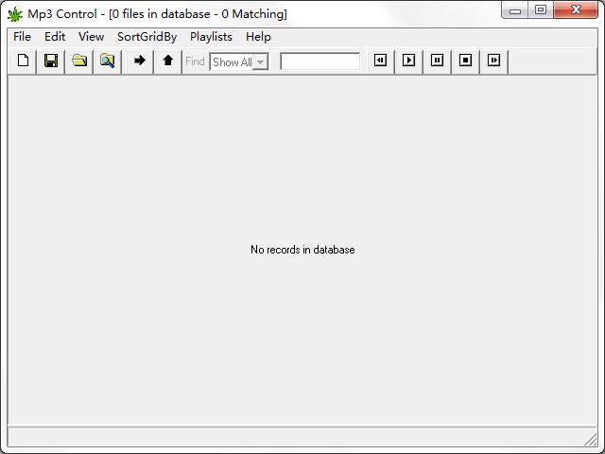Start playback with the Play button
Viewport: 605px width, 454px height.
[x=408, y=61]
